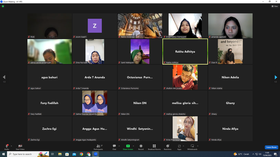
Task: Select Dina Nursadi's video tile
Action: tap(94, 51)
